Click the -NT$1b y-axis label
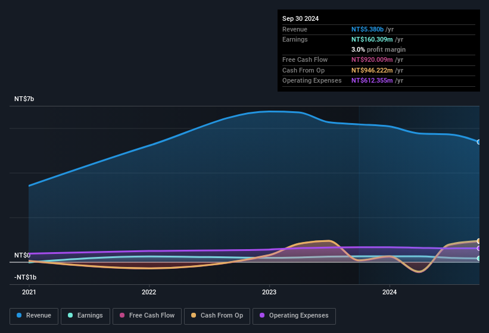This screenshot has height=333, width=489. coord(25,277)
